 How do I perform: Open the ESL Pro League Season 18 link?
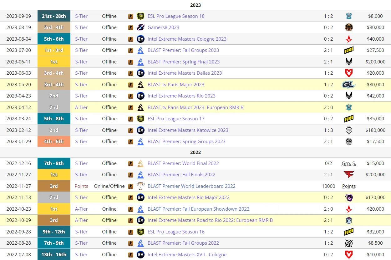pyautogui.click(x=176, y=16)
